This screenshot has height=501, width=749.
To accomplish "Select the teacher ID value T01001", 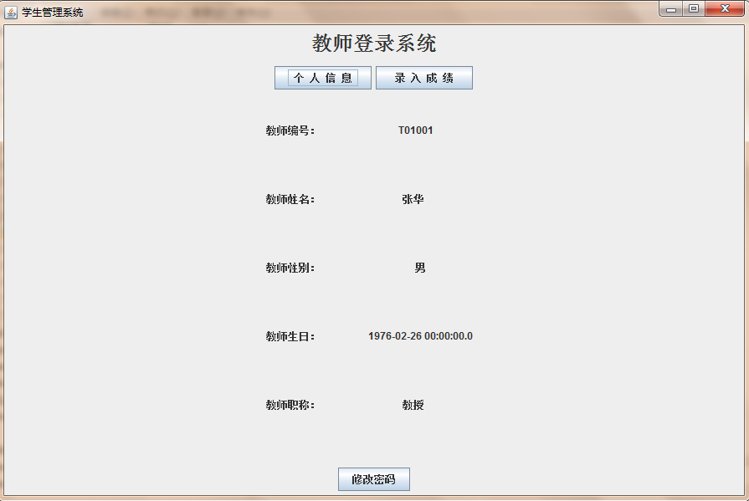I will pyautogui.click(x=416, y=130).
